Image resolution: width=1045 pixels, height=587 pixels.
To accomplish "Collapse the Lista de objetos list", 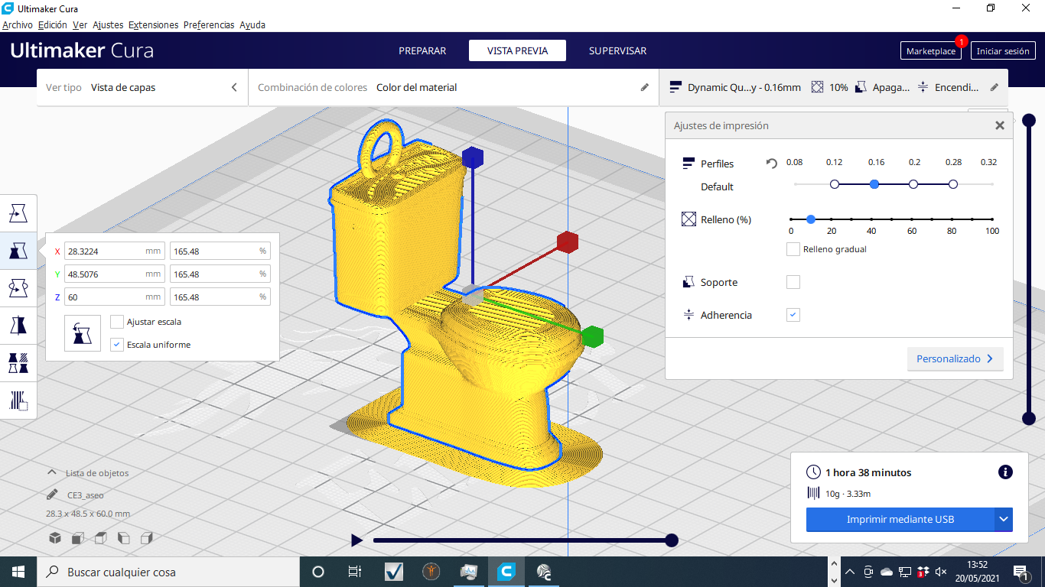I will click(52, 473).
